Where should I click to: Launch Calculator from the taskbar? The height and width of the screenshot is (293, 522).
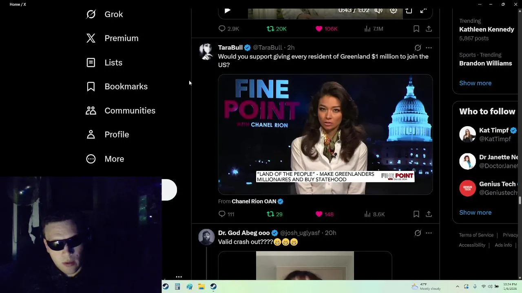coord(177,286)
